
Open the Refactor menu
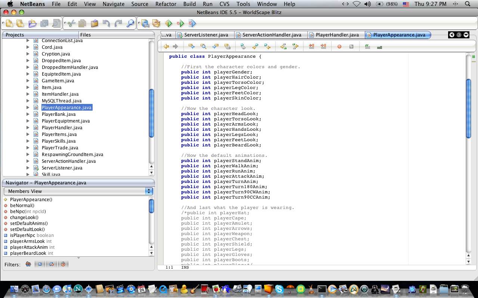(x=166, y=4)
